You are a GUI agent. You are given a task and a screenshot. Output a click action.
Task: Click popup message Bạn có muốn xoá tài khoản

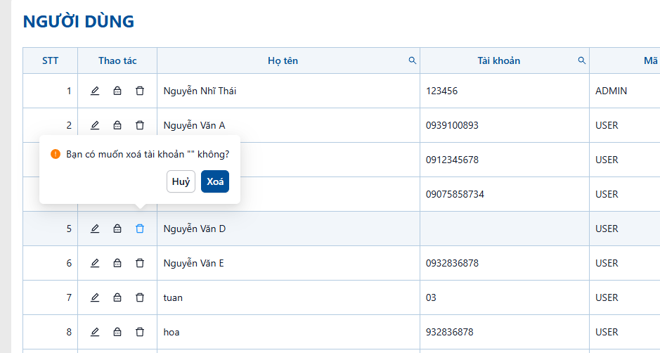pos(148,154)
